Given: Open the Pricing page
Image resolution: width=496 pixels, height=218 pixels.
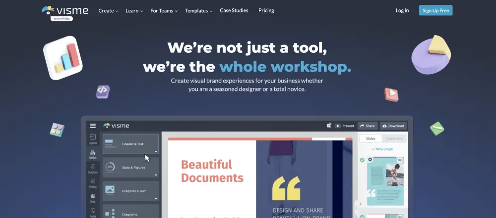Looking at the screenshot, I should (x=266, y=10).
